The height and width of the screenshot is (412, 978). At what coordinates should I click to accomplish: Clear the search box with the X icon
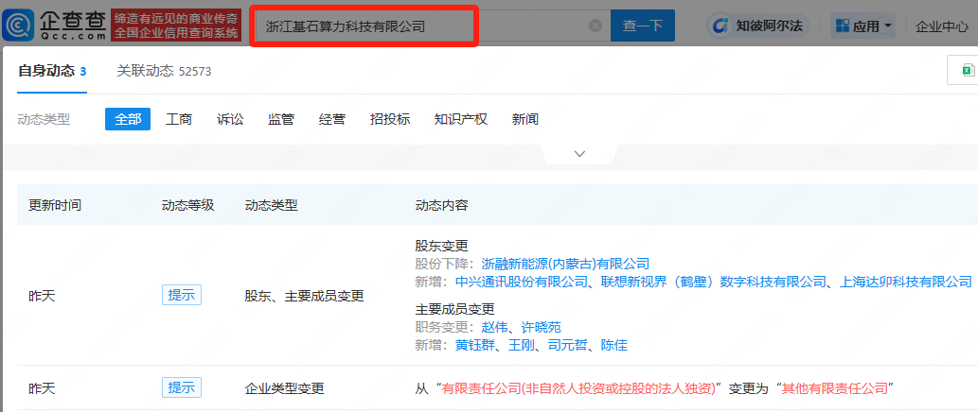596,26
